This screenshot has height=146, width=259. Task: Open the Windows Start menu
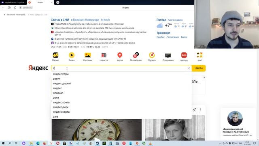[x=3, y=143]
